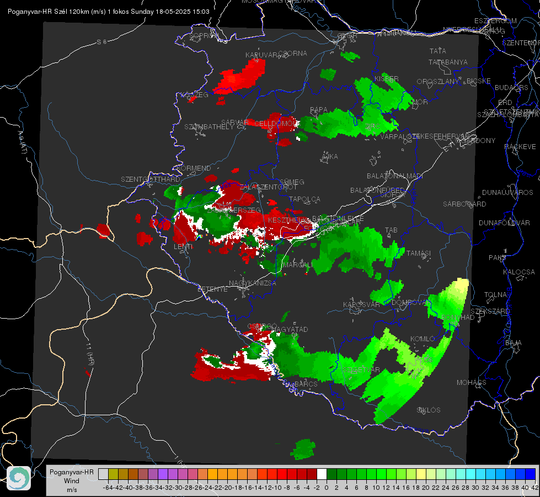The height and width of the screenshot is (497, 540).
Task: Click the 'A 9 (AT)' road label
Action: click(x=23, y=142)
